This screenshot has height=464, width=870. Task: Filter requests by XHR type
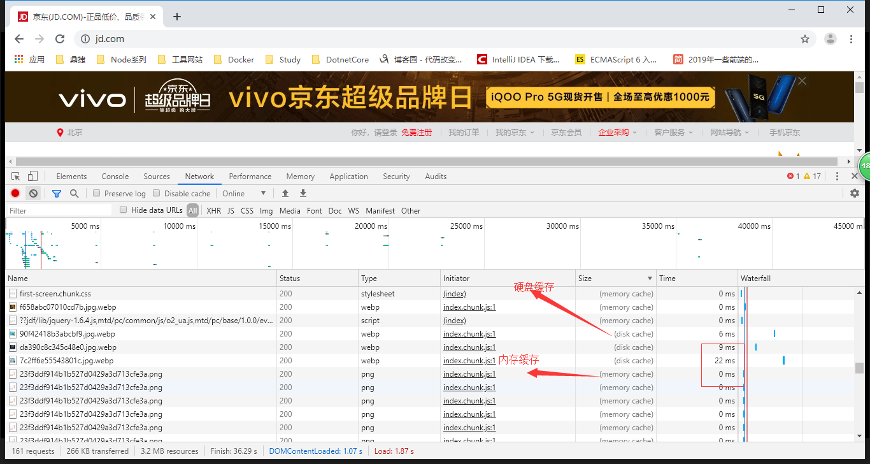pyautogui.click(x=213, y=210)
